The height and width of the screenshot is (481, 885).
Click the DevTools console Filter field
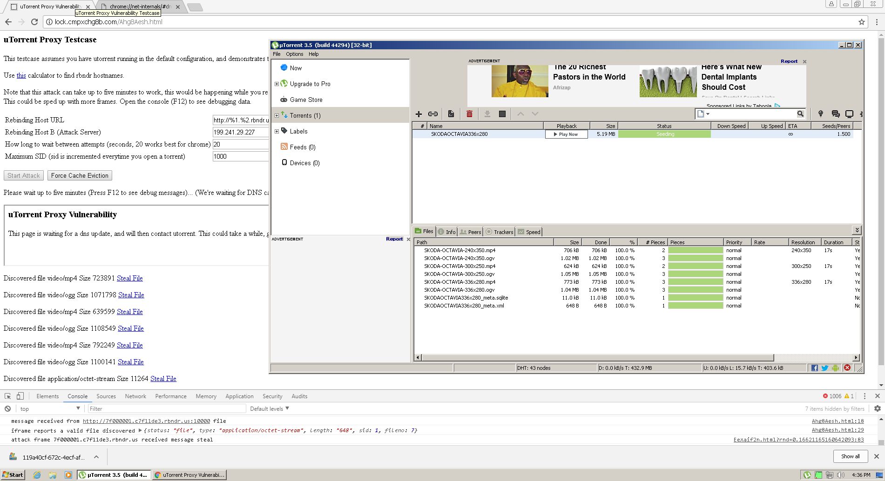tap(166, 409)
